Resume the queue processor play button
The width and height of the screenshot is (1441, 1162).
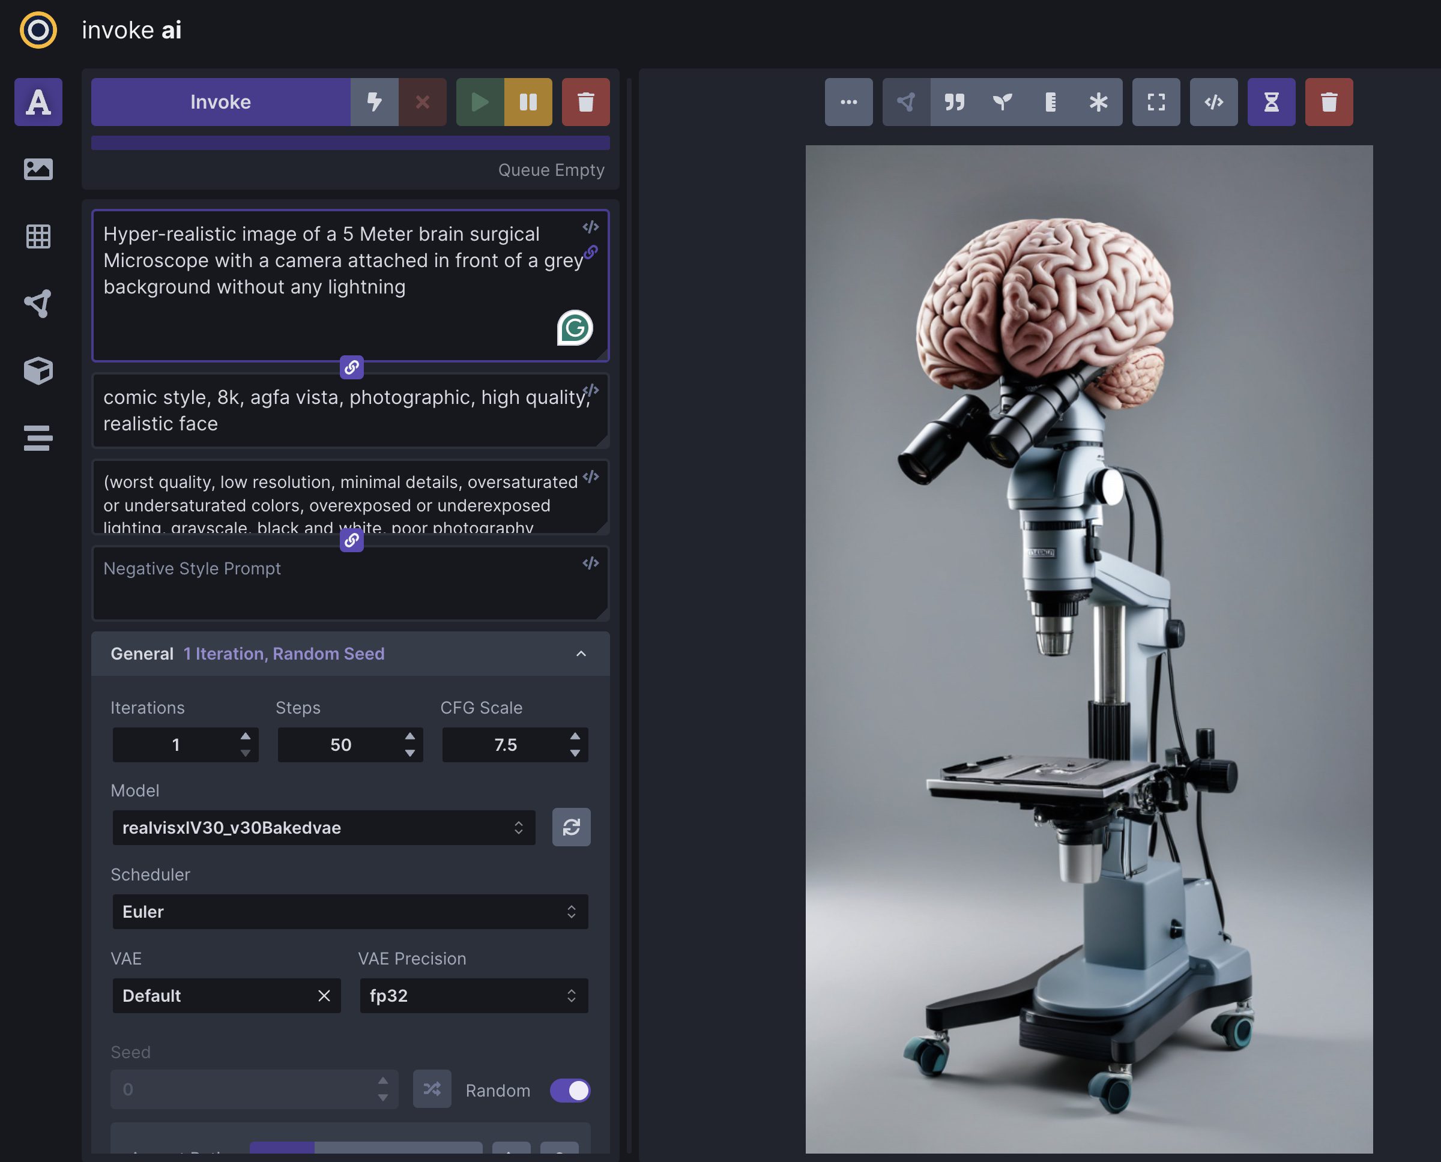(480, 102)
